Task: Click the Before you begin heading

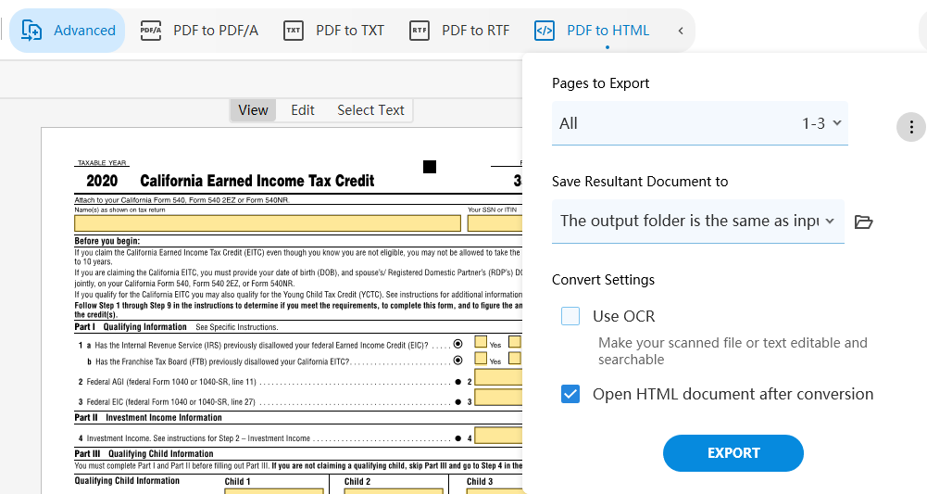Action: (x=107, y=241)
